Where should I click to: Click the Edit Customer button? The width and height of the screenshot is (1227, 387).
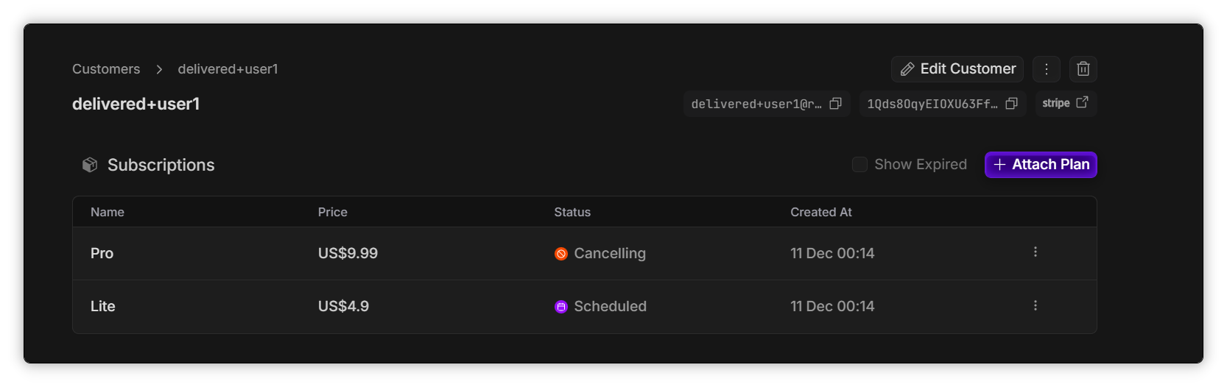coord(957,69)
